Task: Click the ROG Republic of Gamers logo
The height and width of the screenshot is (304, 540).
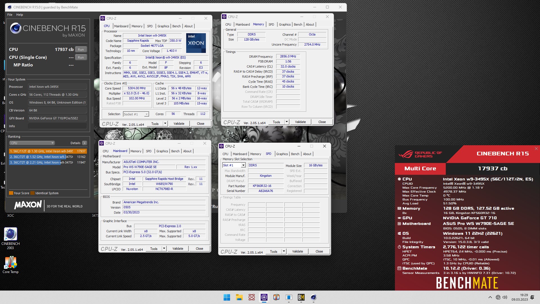Action: pyautogui.click(x=420, y=154)
